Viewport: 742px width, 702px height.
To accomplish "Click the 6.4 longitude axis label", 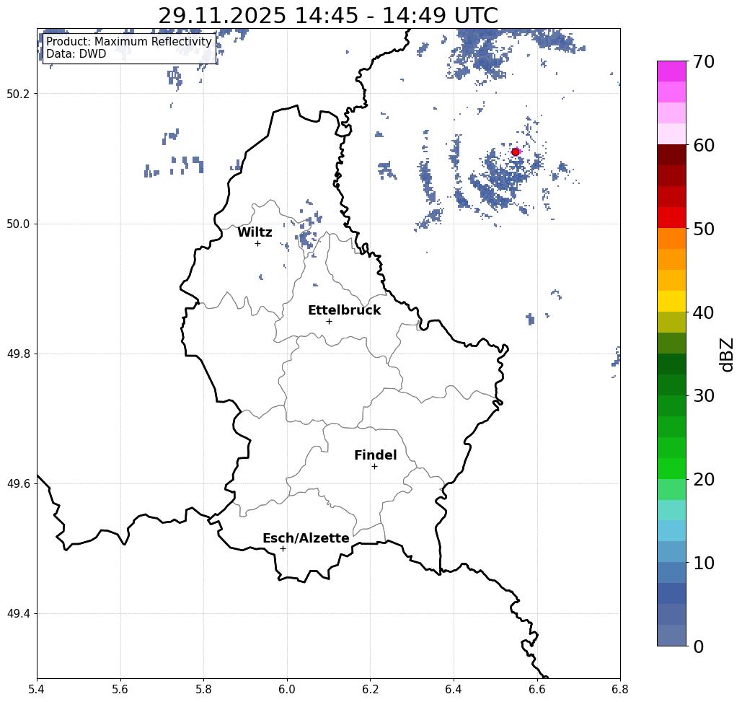I will coord(454,689).
